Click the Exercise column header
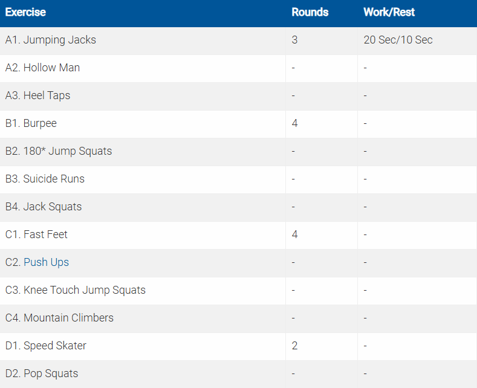477x388 pixels. point(25,12)
